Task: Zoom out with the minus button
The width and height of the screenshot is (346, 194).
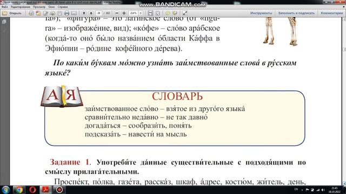Action: 117,13
